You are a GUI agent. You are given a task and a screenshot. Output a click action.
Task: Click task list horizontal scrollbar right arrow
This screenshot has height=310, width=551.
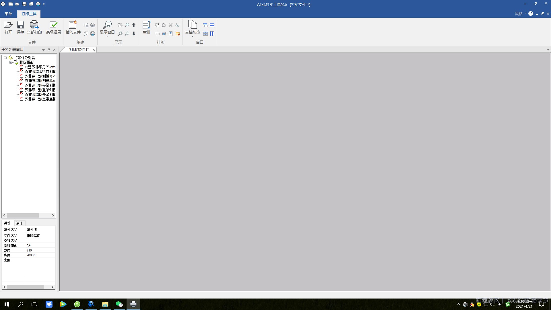(x=53, y=215)
